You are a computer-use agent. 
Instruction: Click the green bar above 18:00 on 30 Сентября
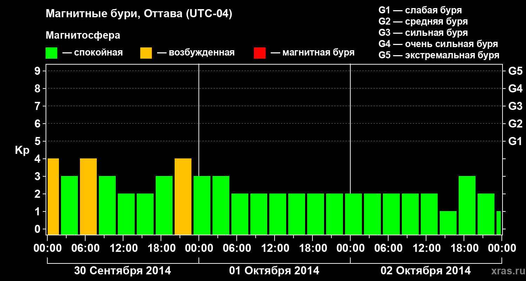pos(164,205)
